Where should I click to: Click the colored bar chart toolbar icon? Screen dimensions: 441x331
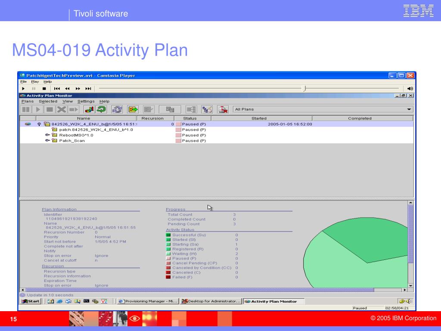89,109
